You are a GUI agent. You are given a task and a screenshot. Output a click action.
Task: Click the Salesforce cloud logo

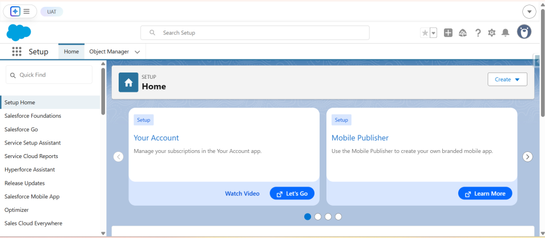(x=19, y=33)
